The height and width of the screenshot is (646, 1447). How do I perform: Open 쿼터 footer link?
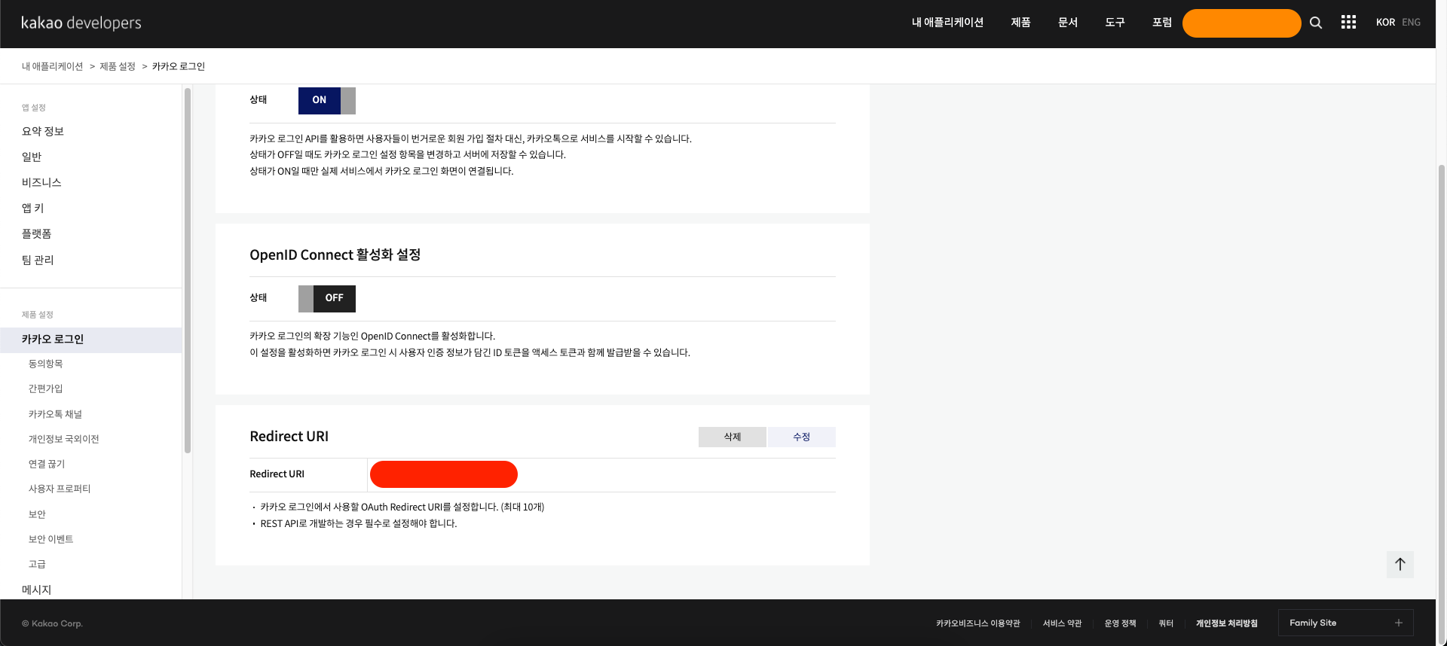click(x=1166, y=623)
